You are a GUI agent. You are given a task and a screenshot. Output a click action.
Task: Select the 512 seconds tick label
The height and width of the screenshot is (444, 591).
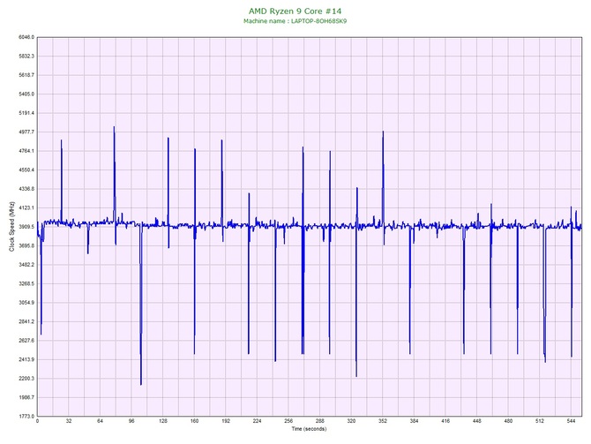point(540,421)
